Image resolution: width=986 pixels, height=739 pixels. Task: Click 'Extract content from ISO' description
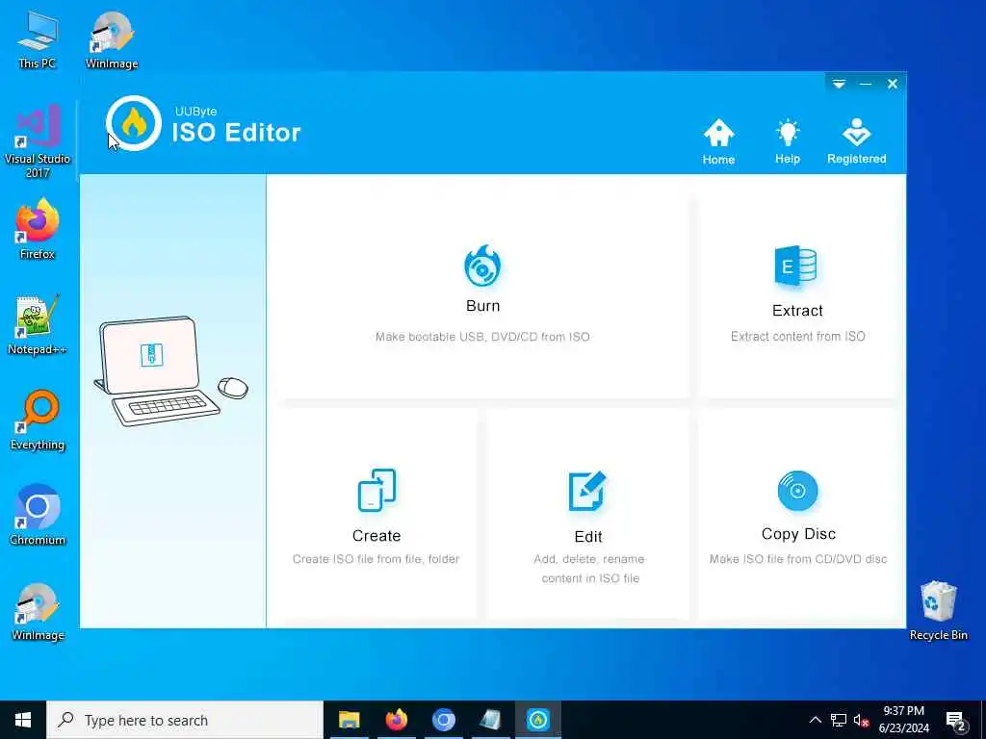click(x=798, y=336)
